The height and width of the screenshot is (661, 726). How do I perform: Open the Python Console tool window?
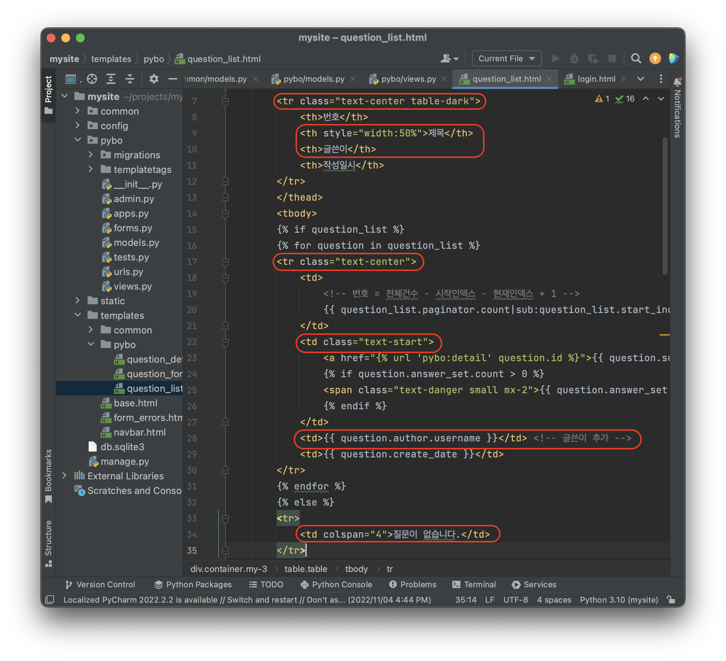pos(336,584)
